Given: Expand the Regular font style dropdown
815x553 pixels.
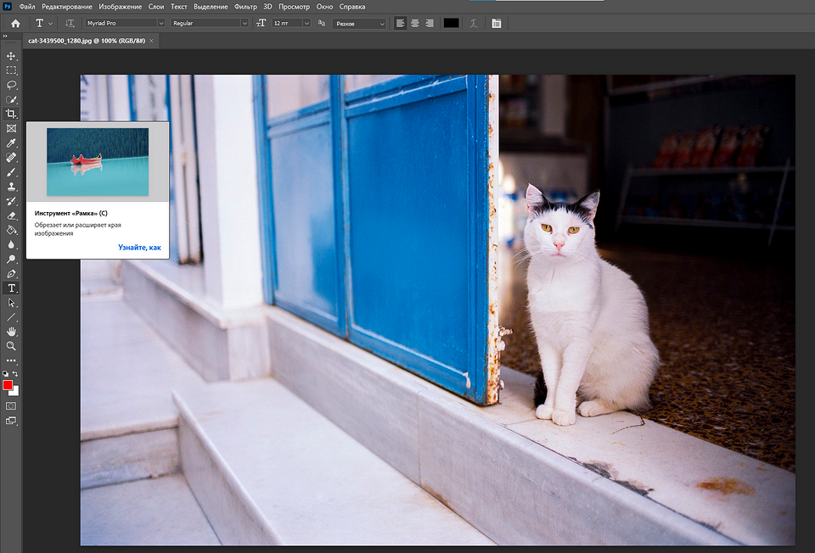Looking at the screenshot, I should (209, 23).
